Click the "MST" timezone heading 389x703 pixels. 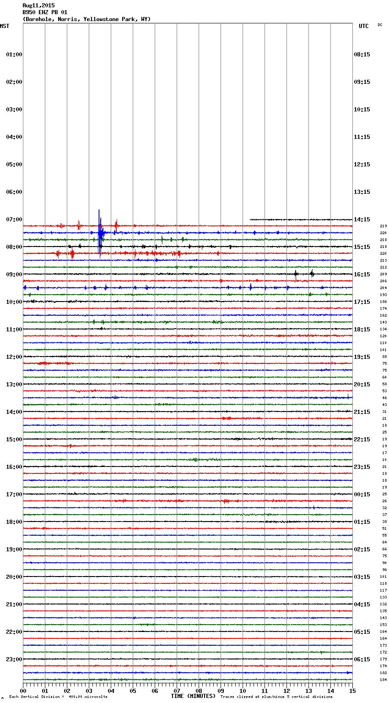(x=5, y=26)
